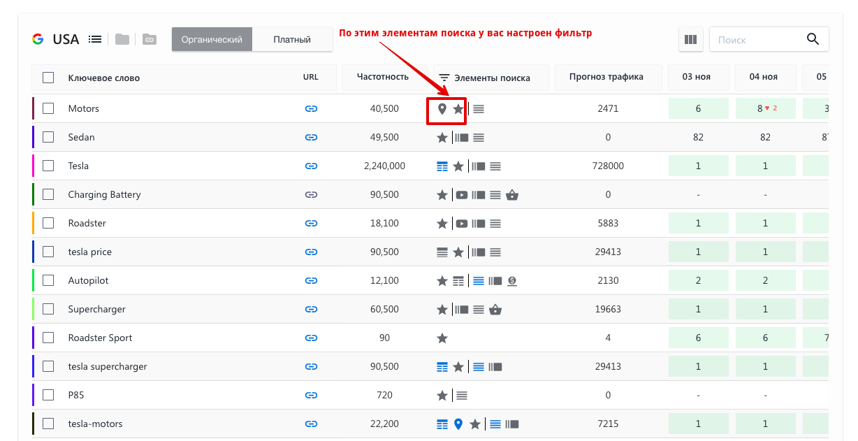Click green color tag on Charging Battery row
This screenshot has width=858, height=441.
pyautogui.click(x=33, y=194)
